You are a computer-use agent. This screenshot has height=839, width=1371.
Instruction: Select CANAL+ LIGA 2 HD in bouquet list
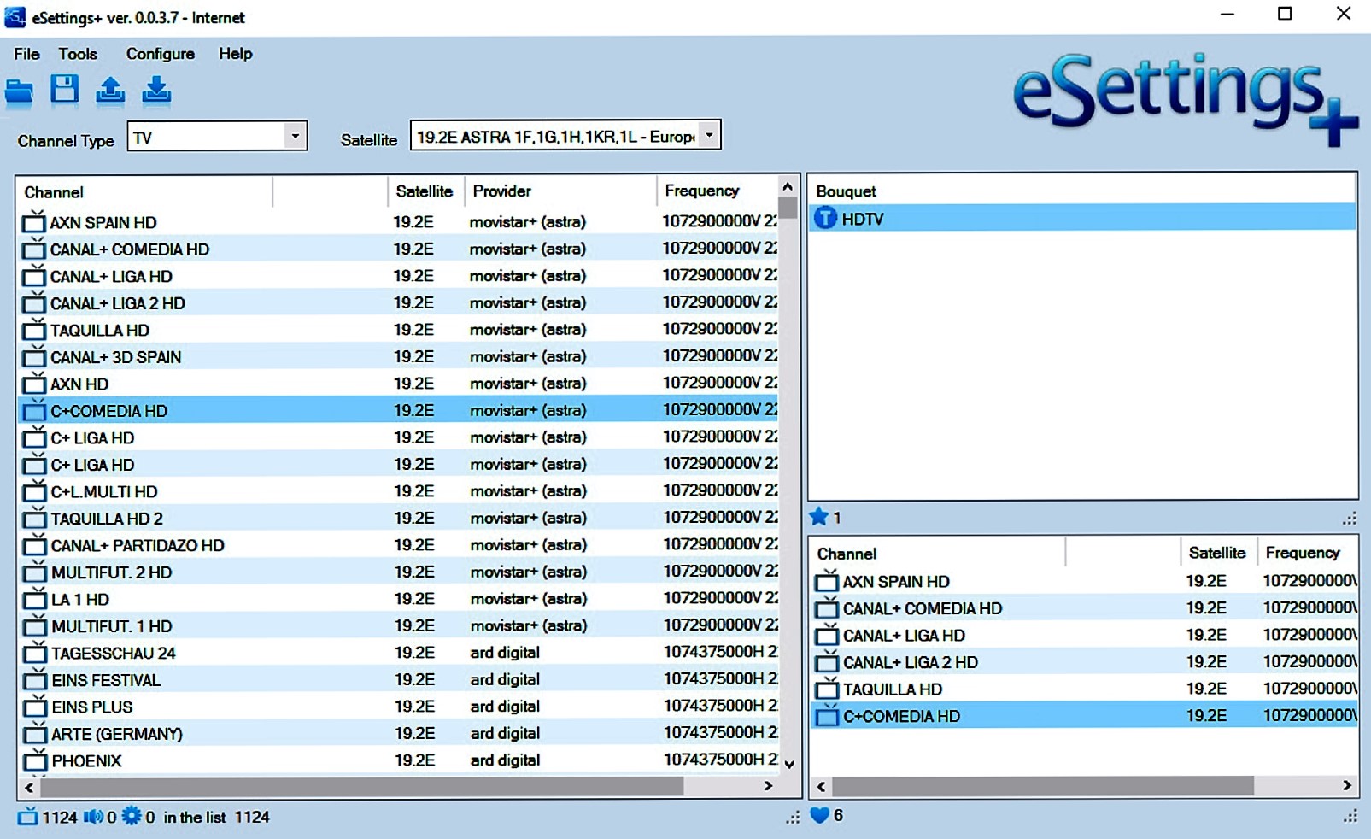pos(1083,662)
